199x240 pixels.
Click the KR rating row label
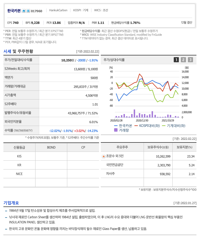[19, 165]
